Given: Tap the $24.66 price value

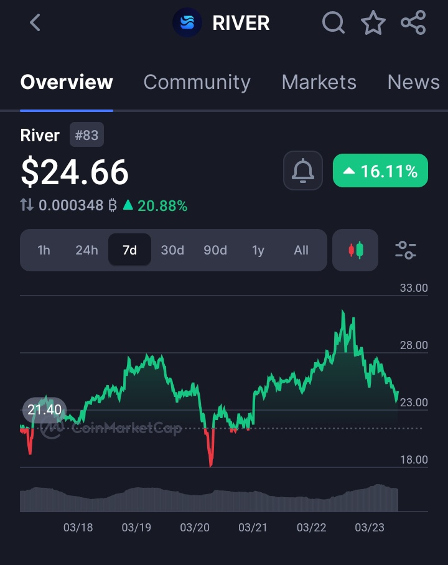Looking at the screenshot, I should (x=75, y=172).
